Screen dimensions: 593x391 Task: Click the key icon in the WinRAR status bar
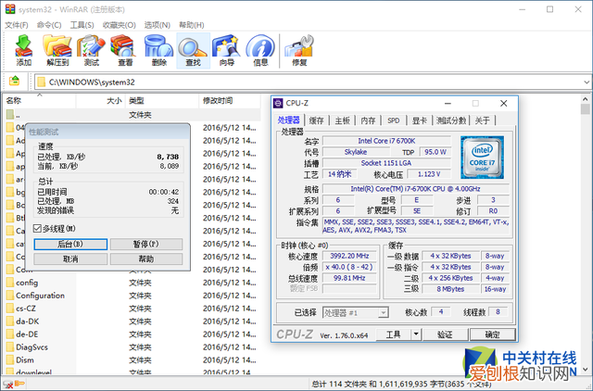coord(19,384)
